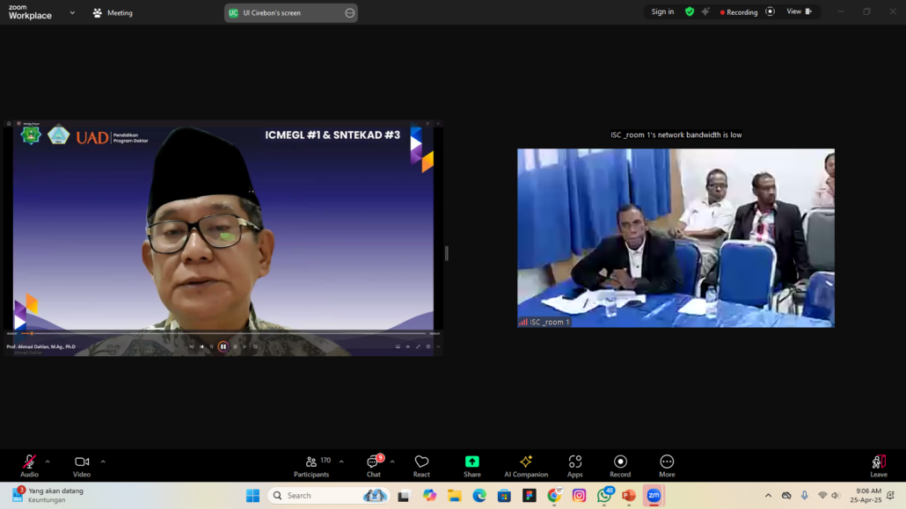
Task: Click the Record button in toolbar
Action: (620, 465)
